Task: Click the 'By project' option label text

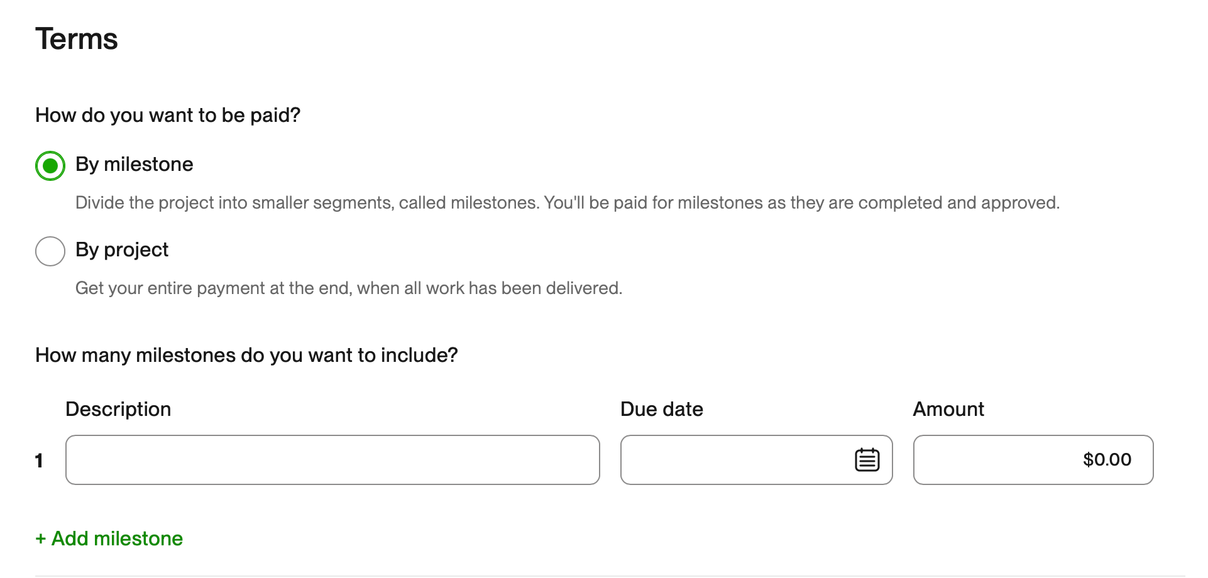Action: pyautogui.click(x=122, y=250)
